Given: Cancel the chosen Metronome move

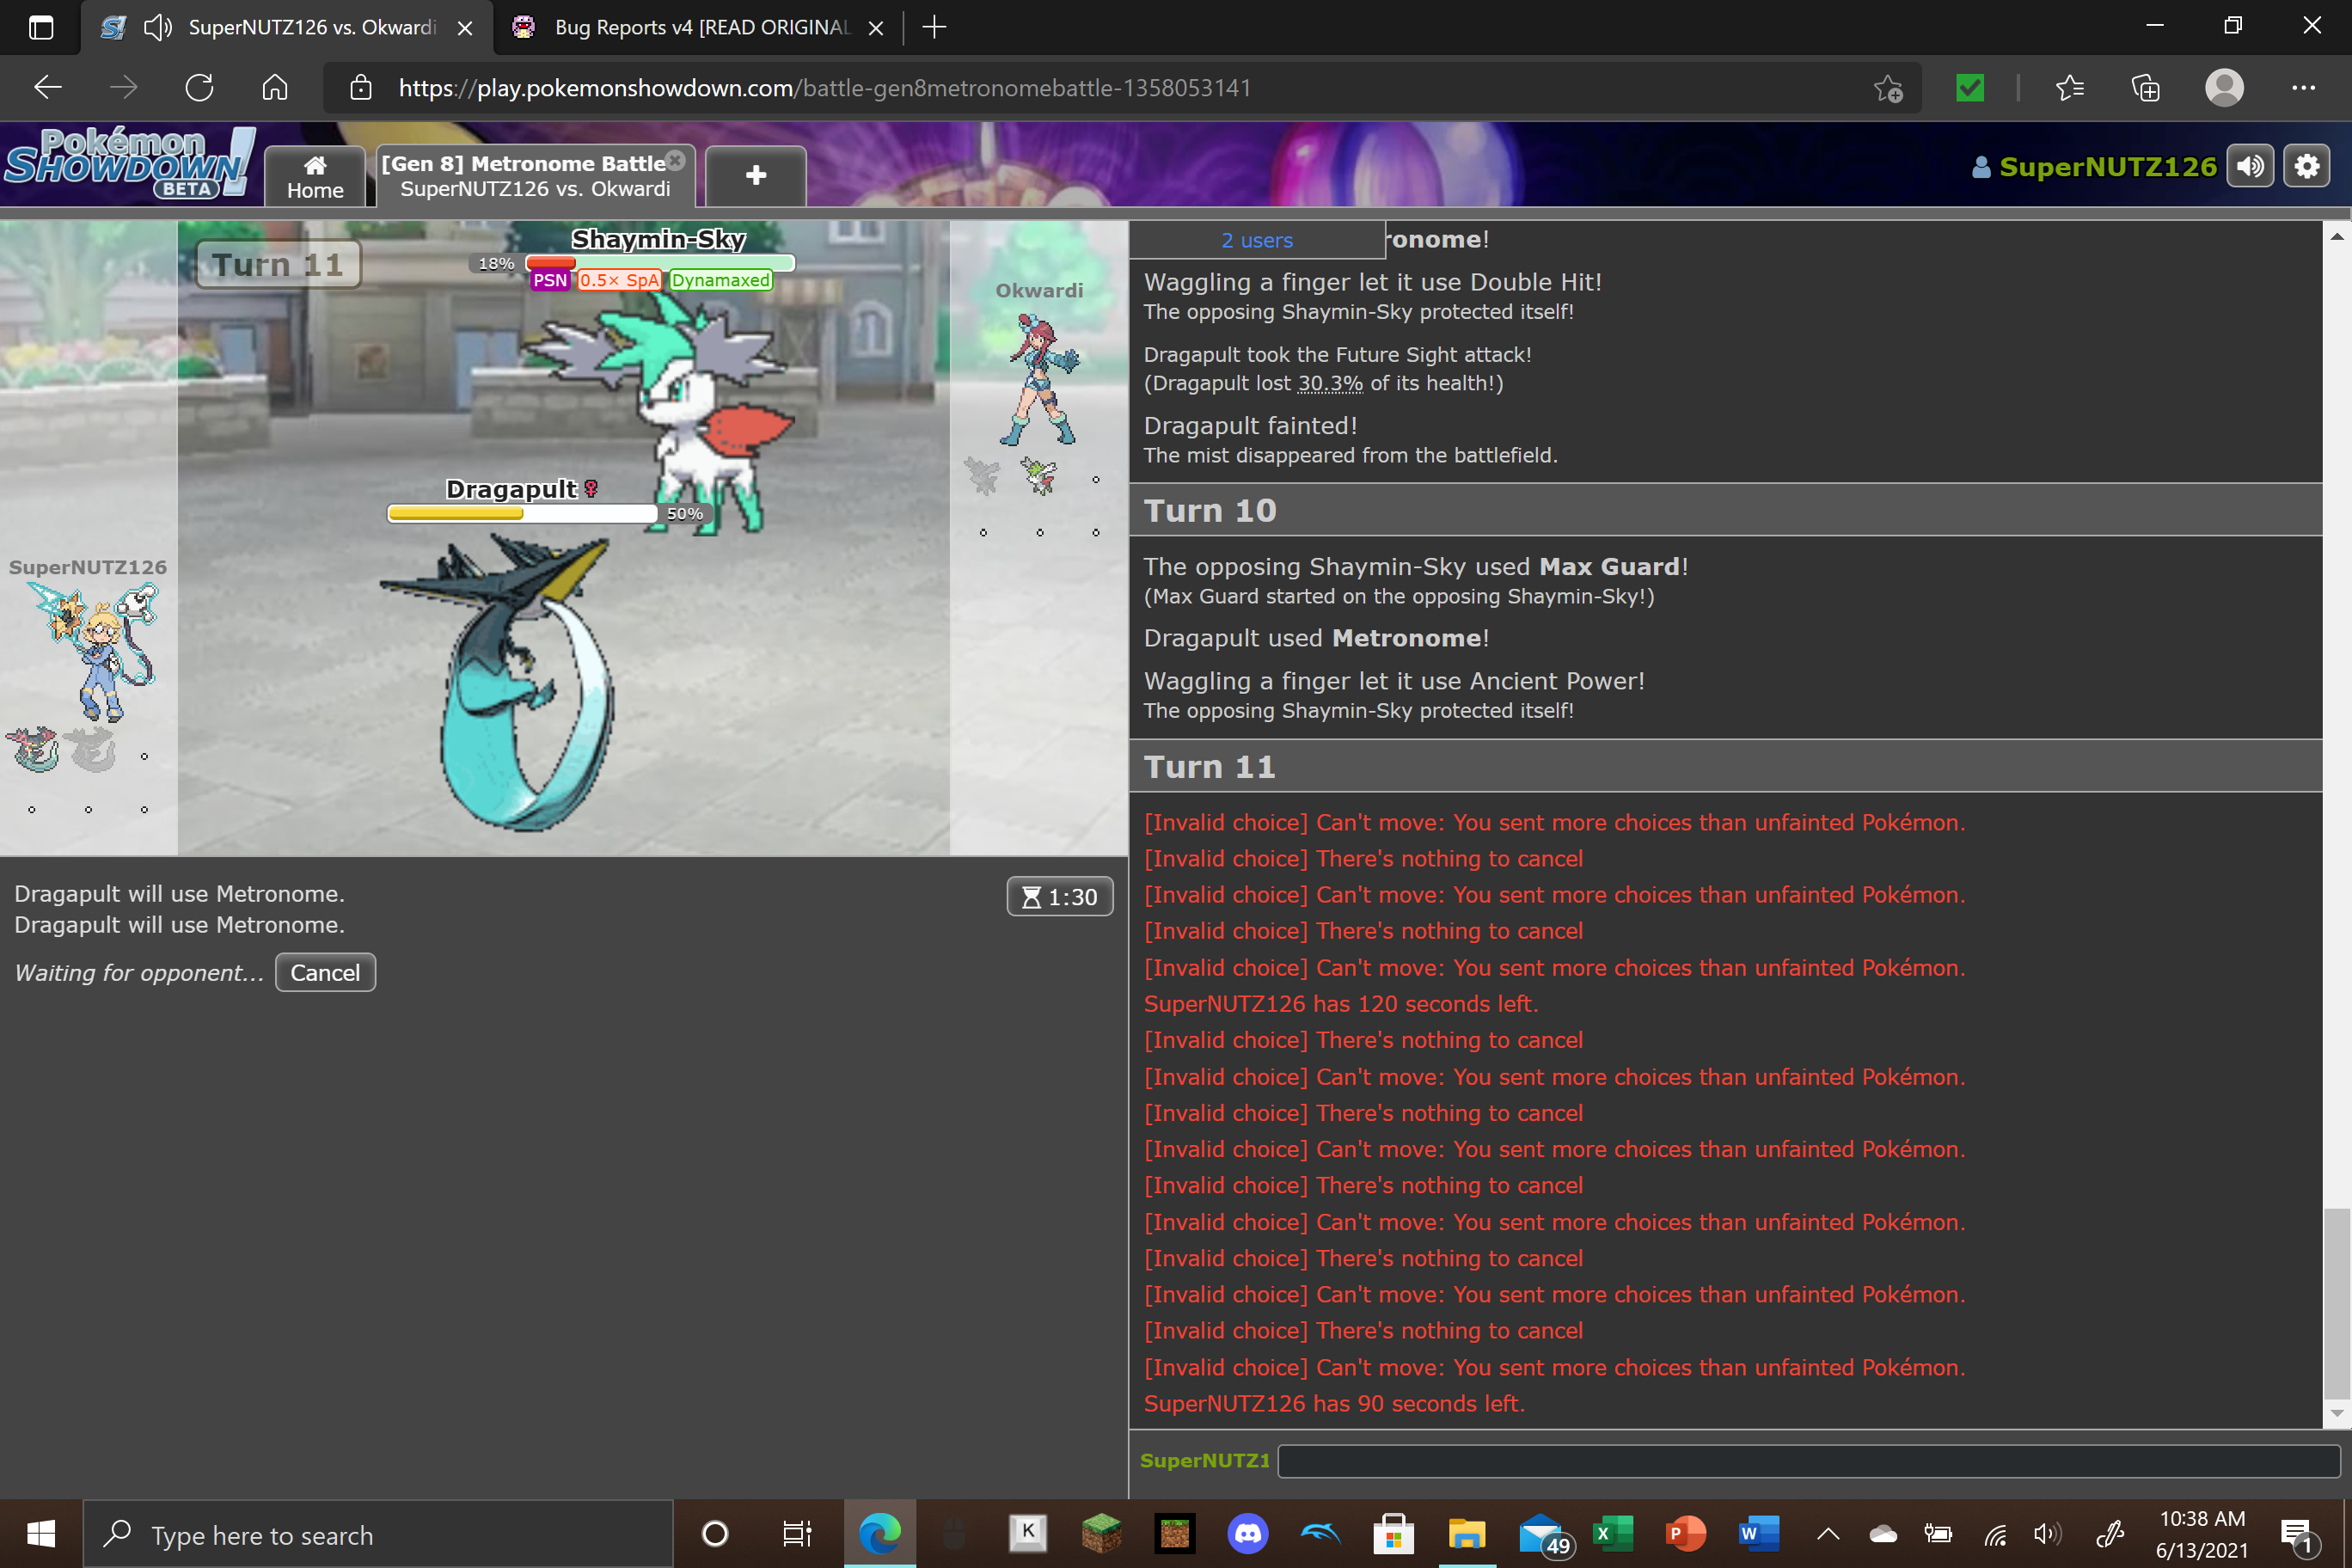Looking at the screenshot, I should [325, 972].
